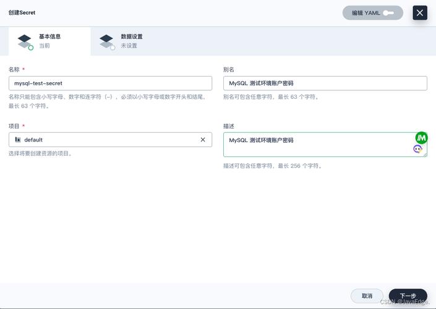Click the hint 描述可包含任意字符 最长 256

(273, 166)
